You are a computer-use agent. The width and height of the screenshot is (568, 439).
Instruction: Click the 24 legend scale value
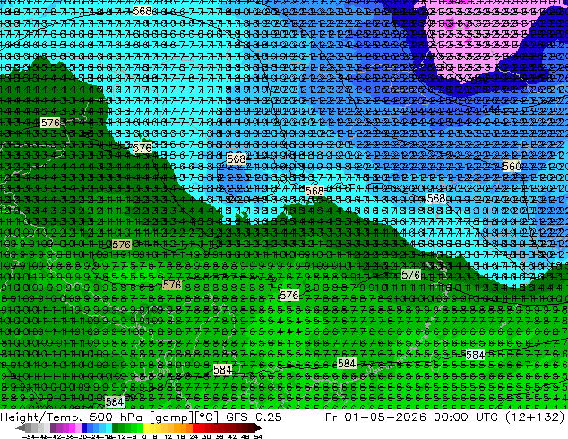click(194, 436)
